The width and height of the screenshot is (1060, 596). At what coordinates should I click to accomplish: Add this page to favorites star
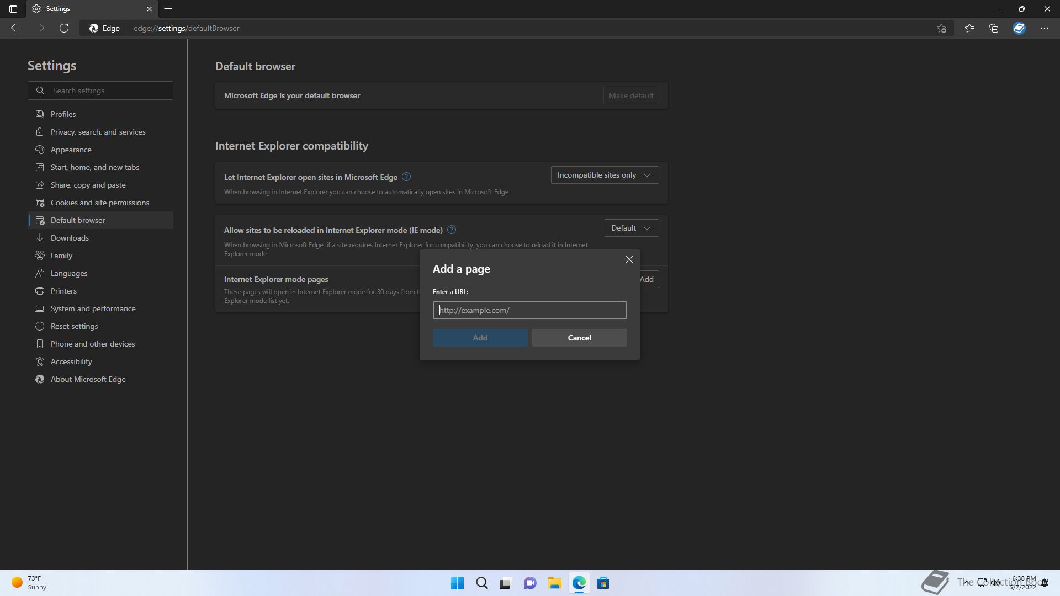(x=942, y=28)
